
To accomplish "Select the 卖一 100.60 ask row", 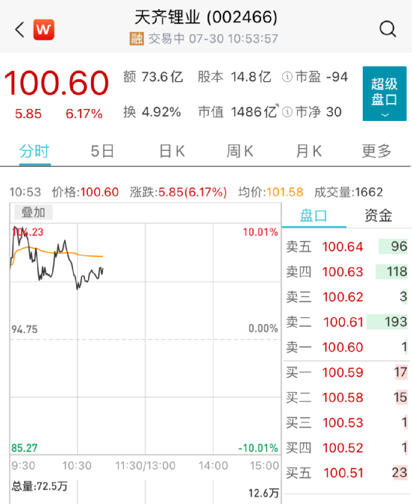I will coord(347,347).
